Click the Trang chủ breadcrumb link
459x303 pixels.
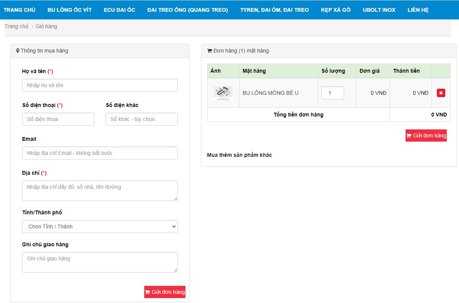click(16, 26)
